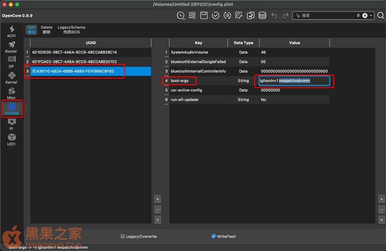
Task: Clear the search field with X
Action: point(365,15)
